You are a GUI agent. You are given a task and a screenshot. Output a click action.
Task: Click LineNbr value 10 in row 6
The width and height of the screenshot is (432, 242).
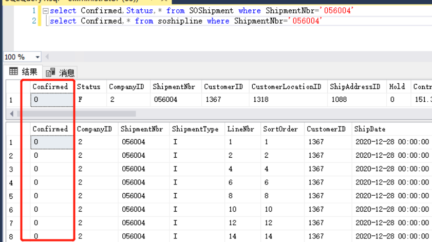click(x=233, y=209)
